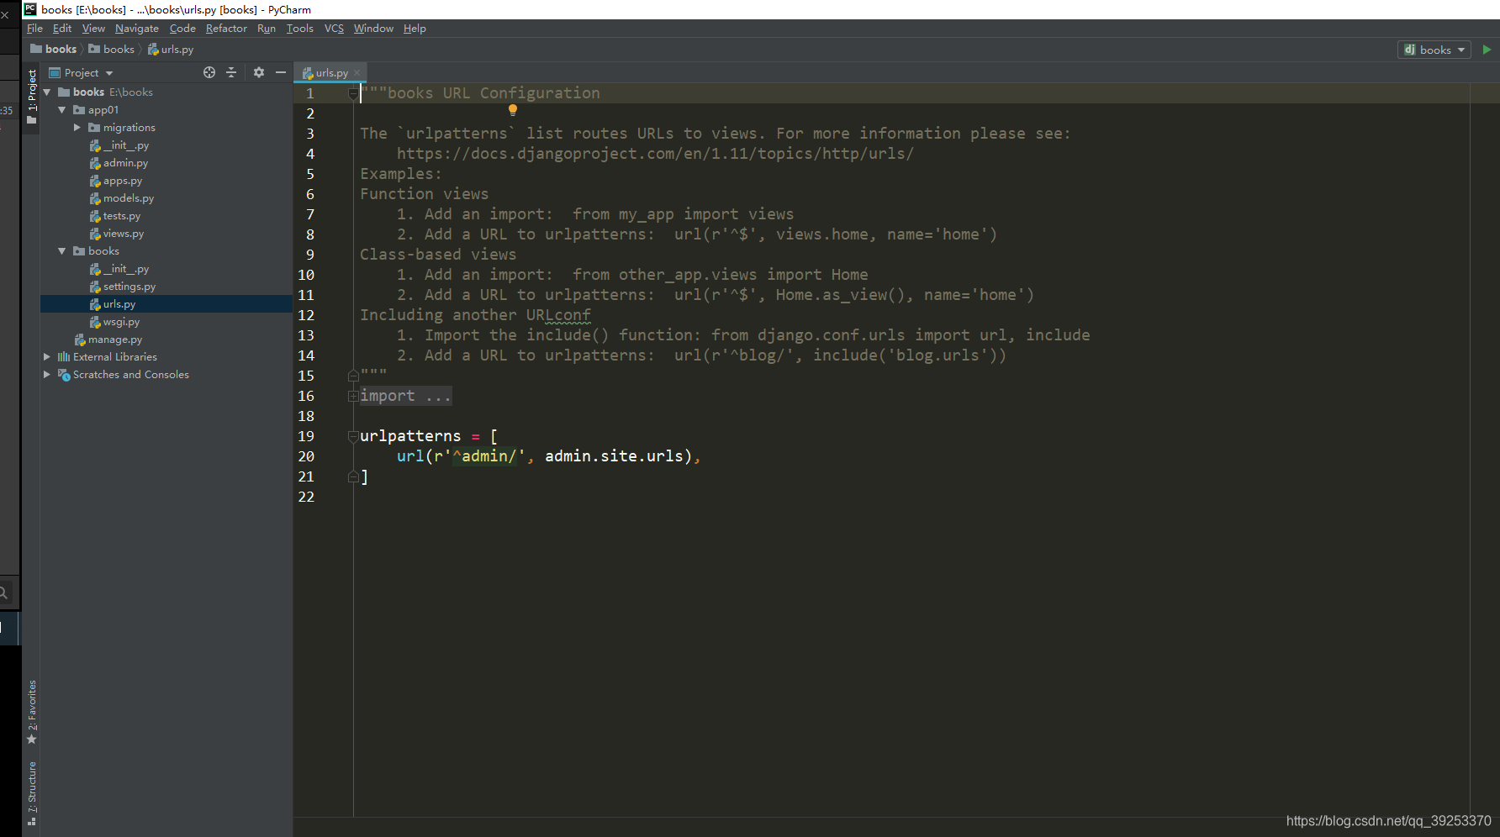Collapse the docstring fold at line 1

[353, 93]
